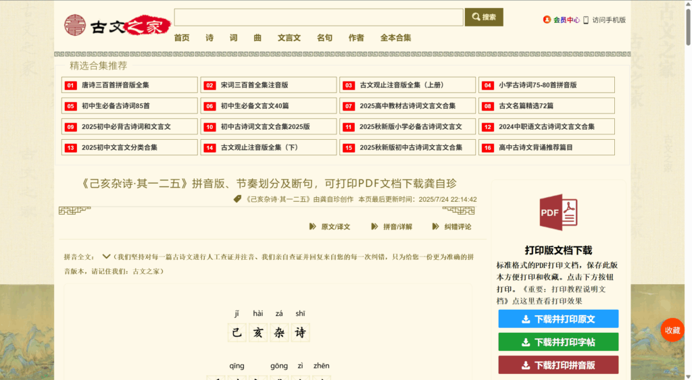Click the orange 收藏 floating button
This screenshot has width=692, height=380.
pos(672,330)
